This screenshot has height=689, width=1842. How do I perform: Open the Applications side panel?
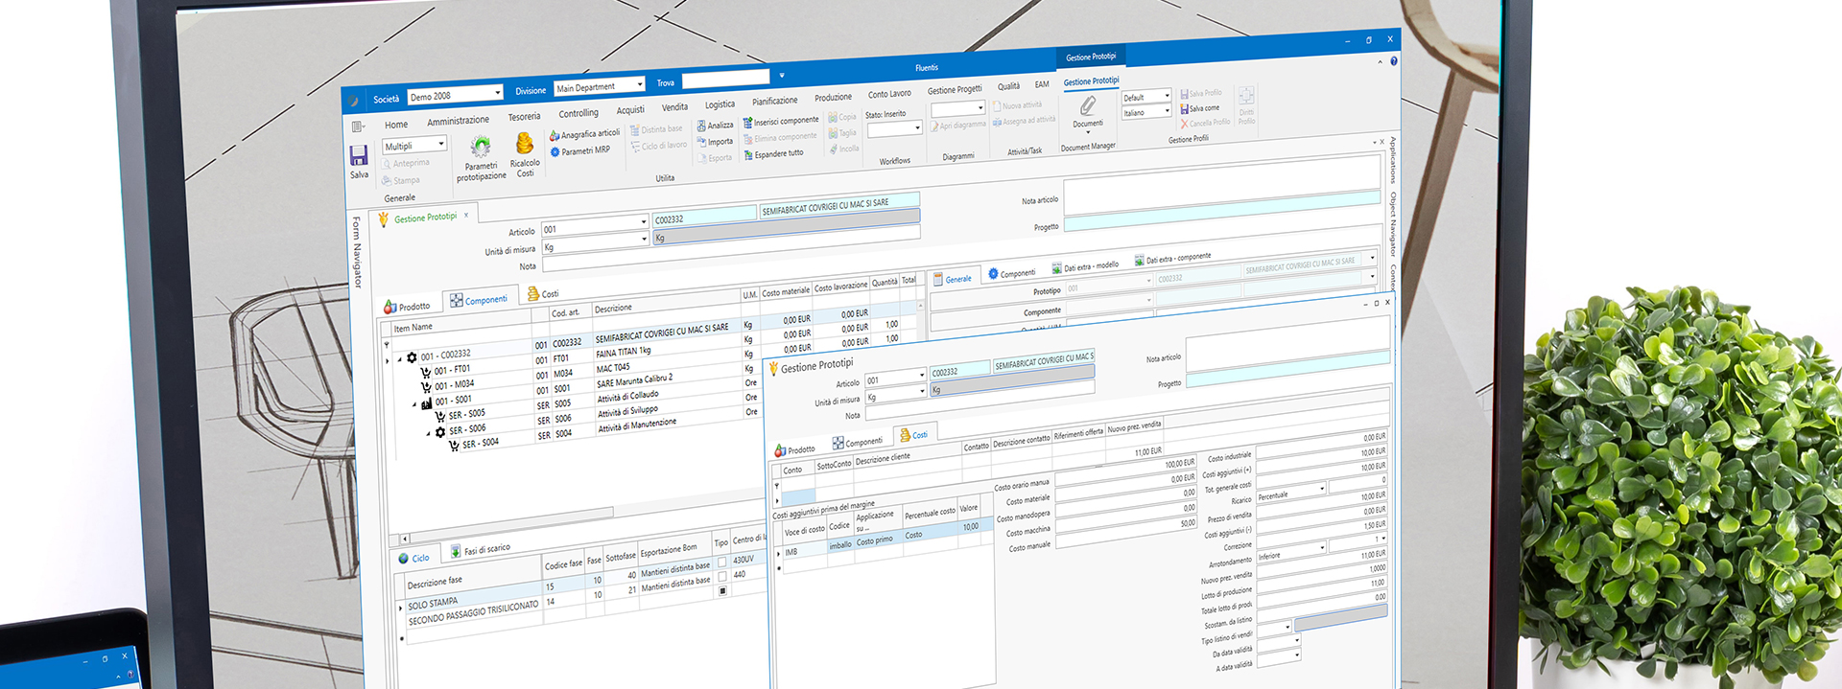[1393, 160]
